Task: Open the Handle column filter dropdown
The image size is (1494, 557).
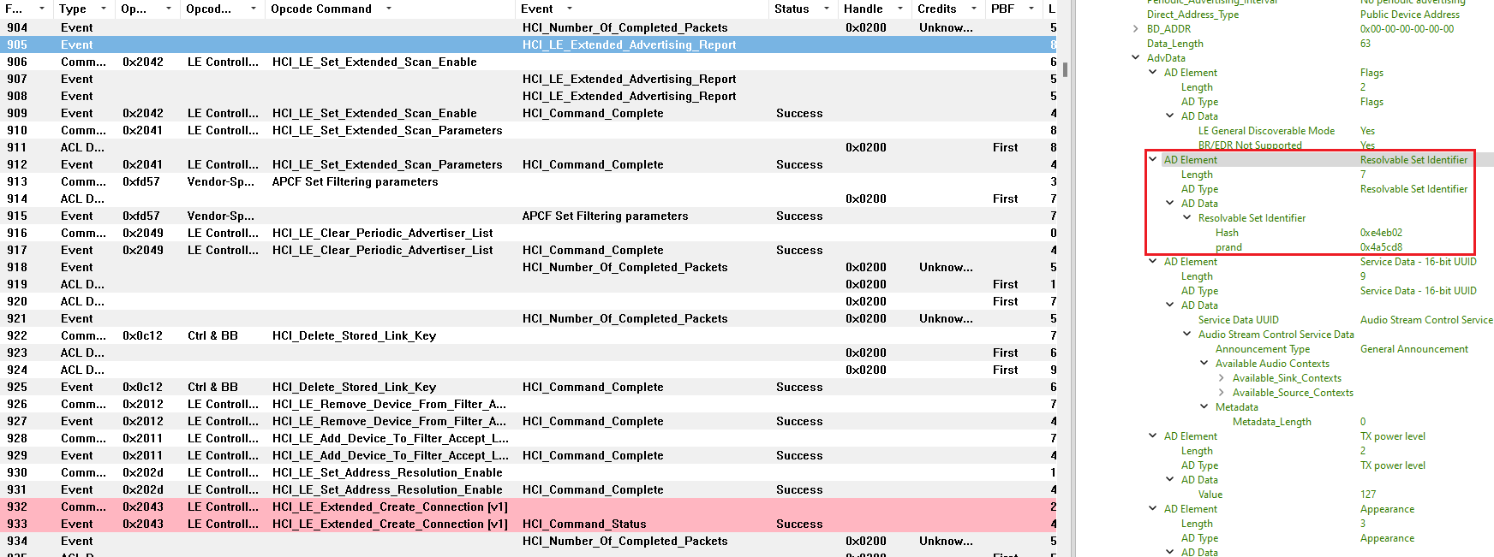Action: 899,9
